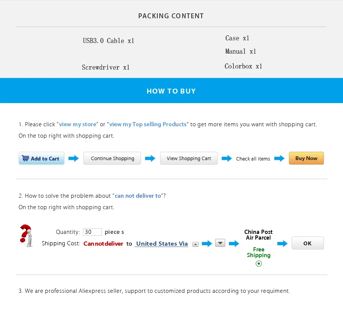Open the view my store link
343x313 pixels.
pyautogui.click(x=78, y=124)
